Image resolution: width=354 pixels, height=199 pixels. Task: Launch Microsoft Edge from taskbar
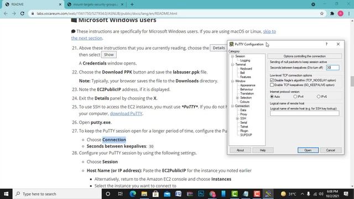(x=133, y=194)
